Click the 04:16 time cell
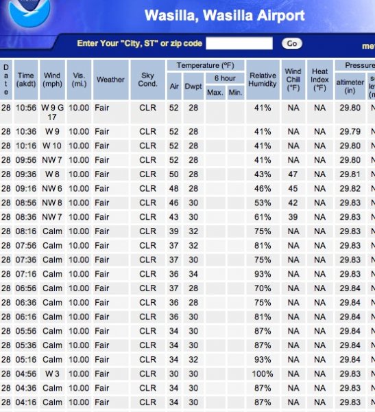The height and width of the screenshot is (412, 375). pyautogui.click(x=26, y=402)
